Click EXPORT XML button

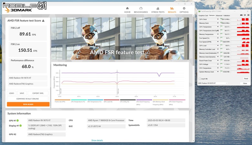coord(38,93)
